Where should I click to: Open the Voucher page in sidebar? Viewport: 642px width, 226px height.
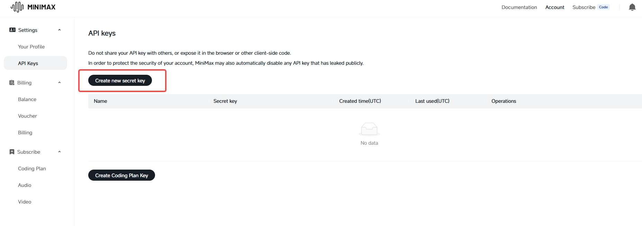(x=27, y=116)
